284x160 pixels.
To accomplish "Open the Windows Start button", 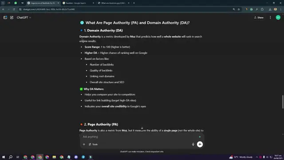I will 4,157.
